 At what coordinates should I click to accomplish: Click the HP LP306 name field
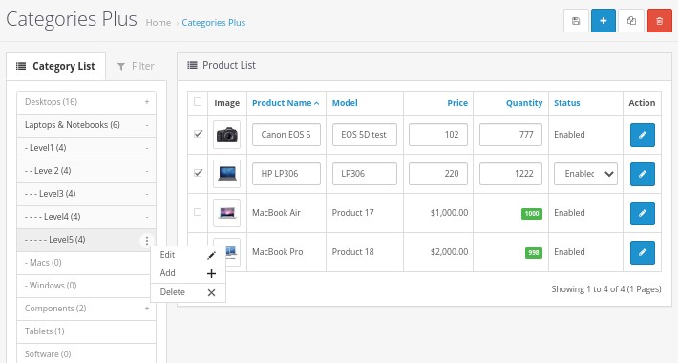click(286, 174)
